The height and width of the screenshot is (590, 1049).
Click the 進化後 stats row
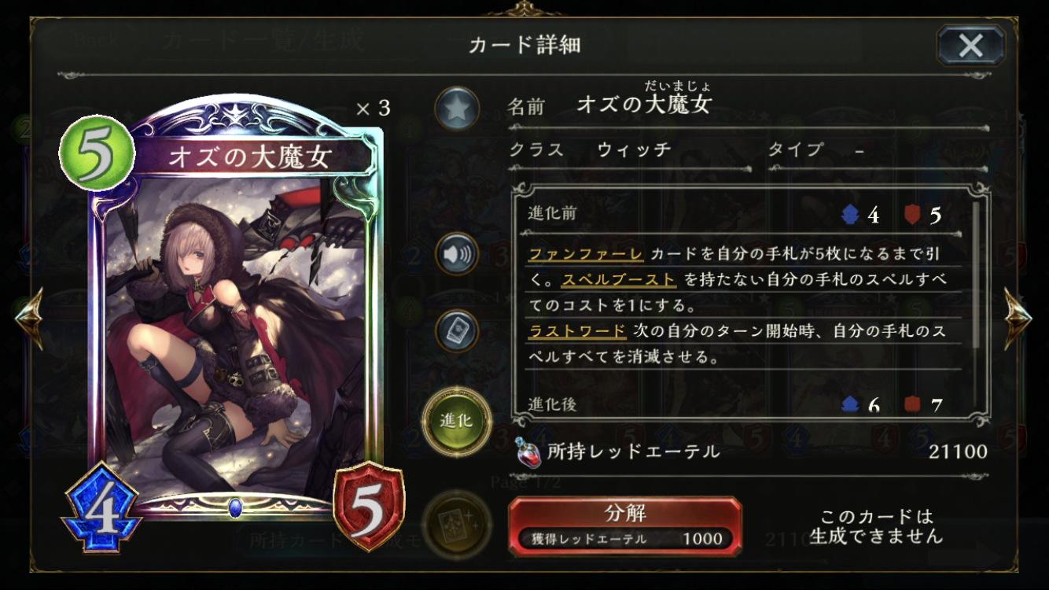click(x=736, y=404)
